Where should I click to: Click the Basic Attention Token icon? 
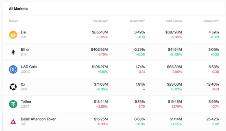[x=13, y=121]
